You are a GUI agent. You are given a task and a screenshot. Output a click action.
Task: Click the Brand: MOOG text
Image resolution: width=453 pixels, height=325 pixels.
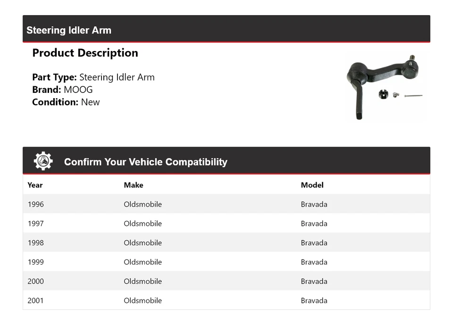click(62, 90)
